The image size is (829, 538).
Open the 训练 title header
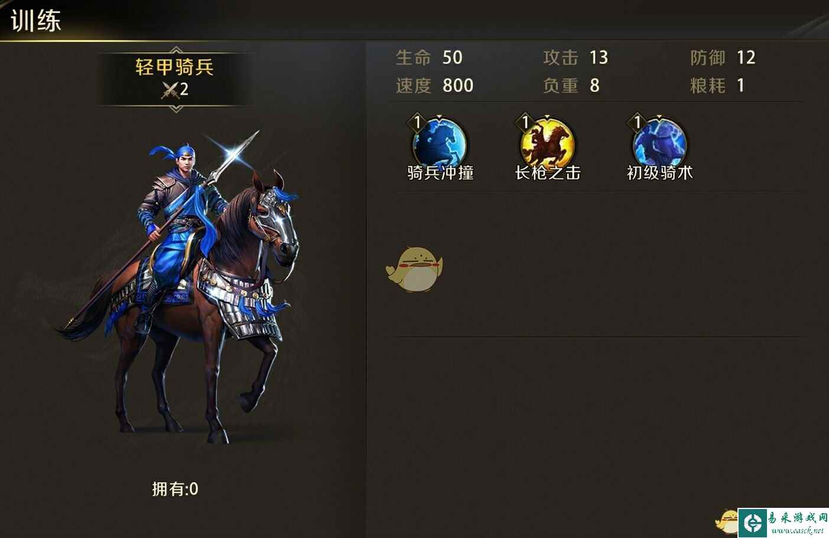coord(36,21)
